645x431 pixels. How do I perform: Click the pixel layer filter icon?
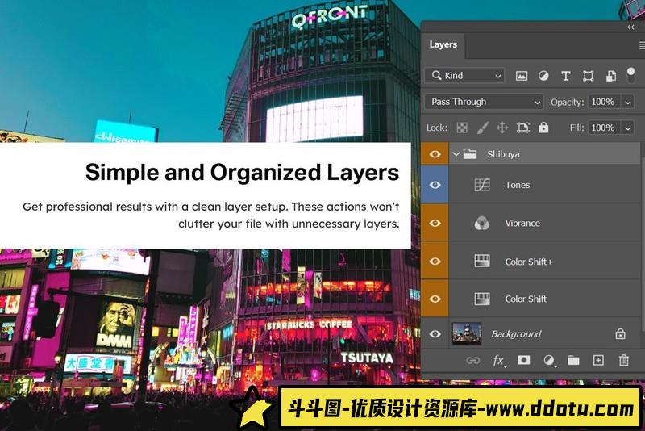pos(522,76)
